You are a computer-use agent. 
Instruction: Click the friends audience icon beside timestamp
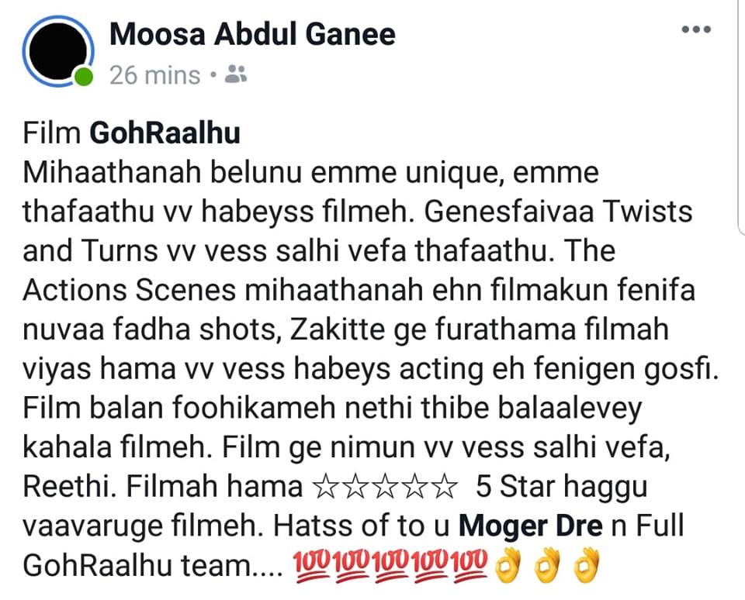tap(236, 74)
